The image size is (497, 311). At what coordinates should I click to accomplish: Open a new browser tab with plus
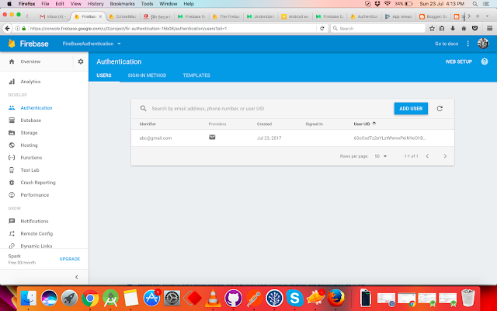(x=478, y=16)
